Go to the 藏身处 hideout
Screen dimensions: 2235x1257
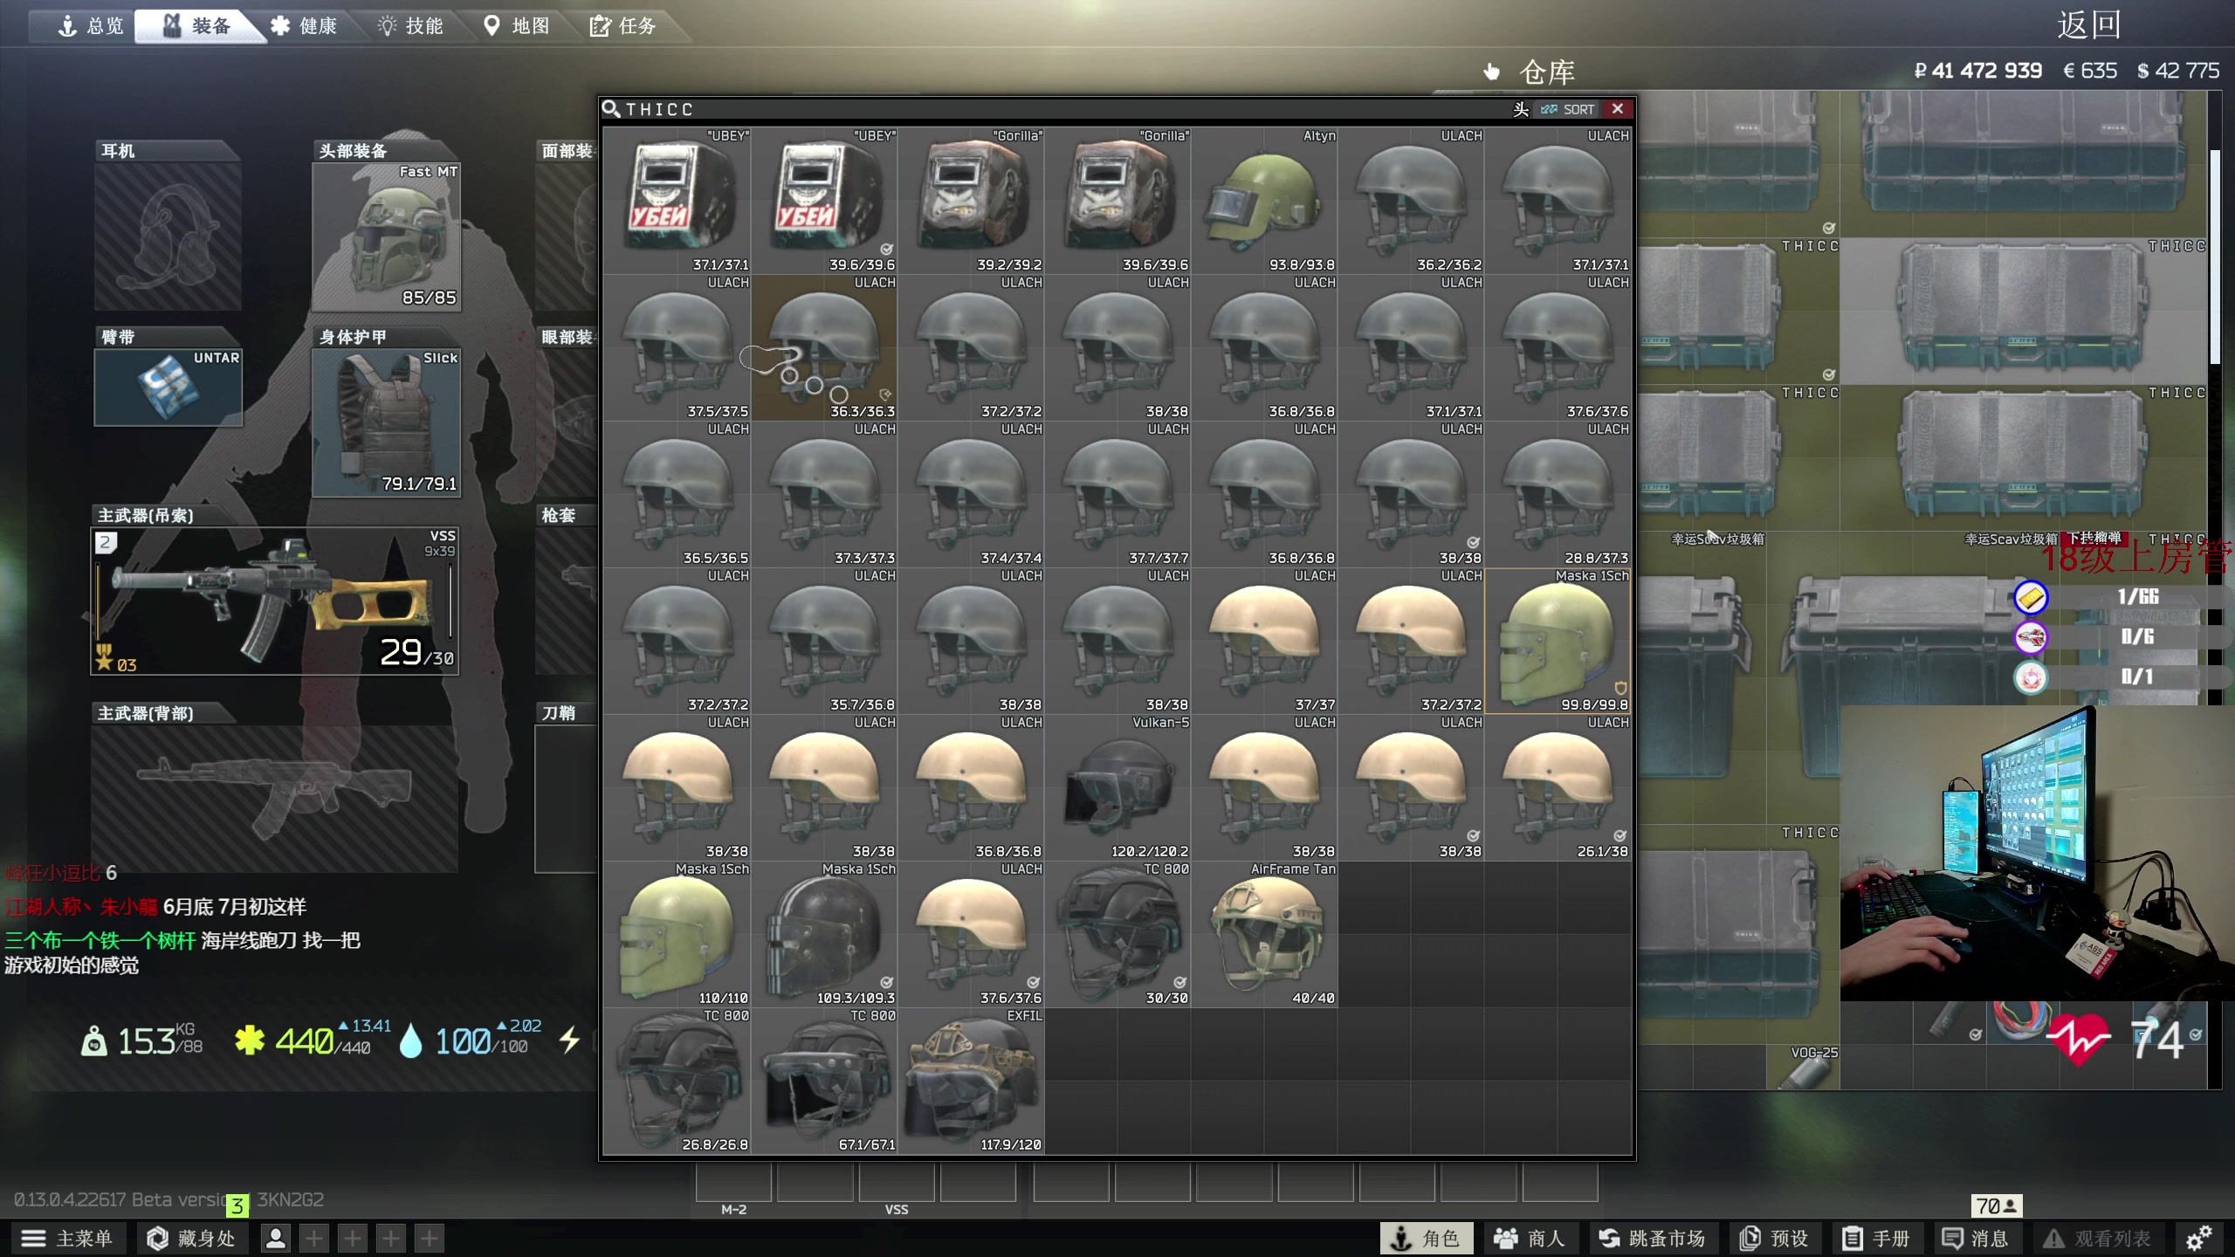point(191,1238)
